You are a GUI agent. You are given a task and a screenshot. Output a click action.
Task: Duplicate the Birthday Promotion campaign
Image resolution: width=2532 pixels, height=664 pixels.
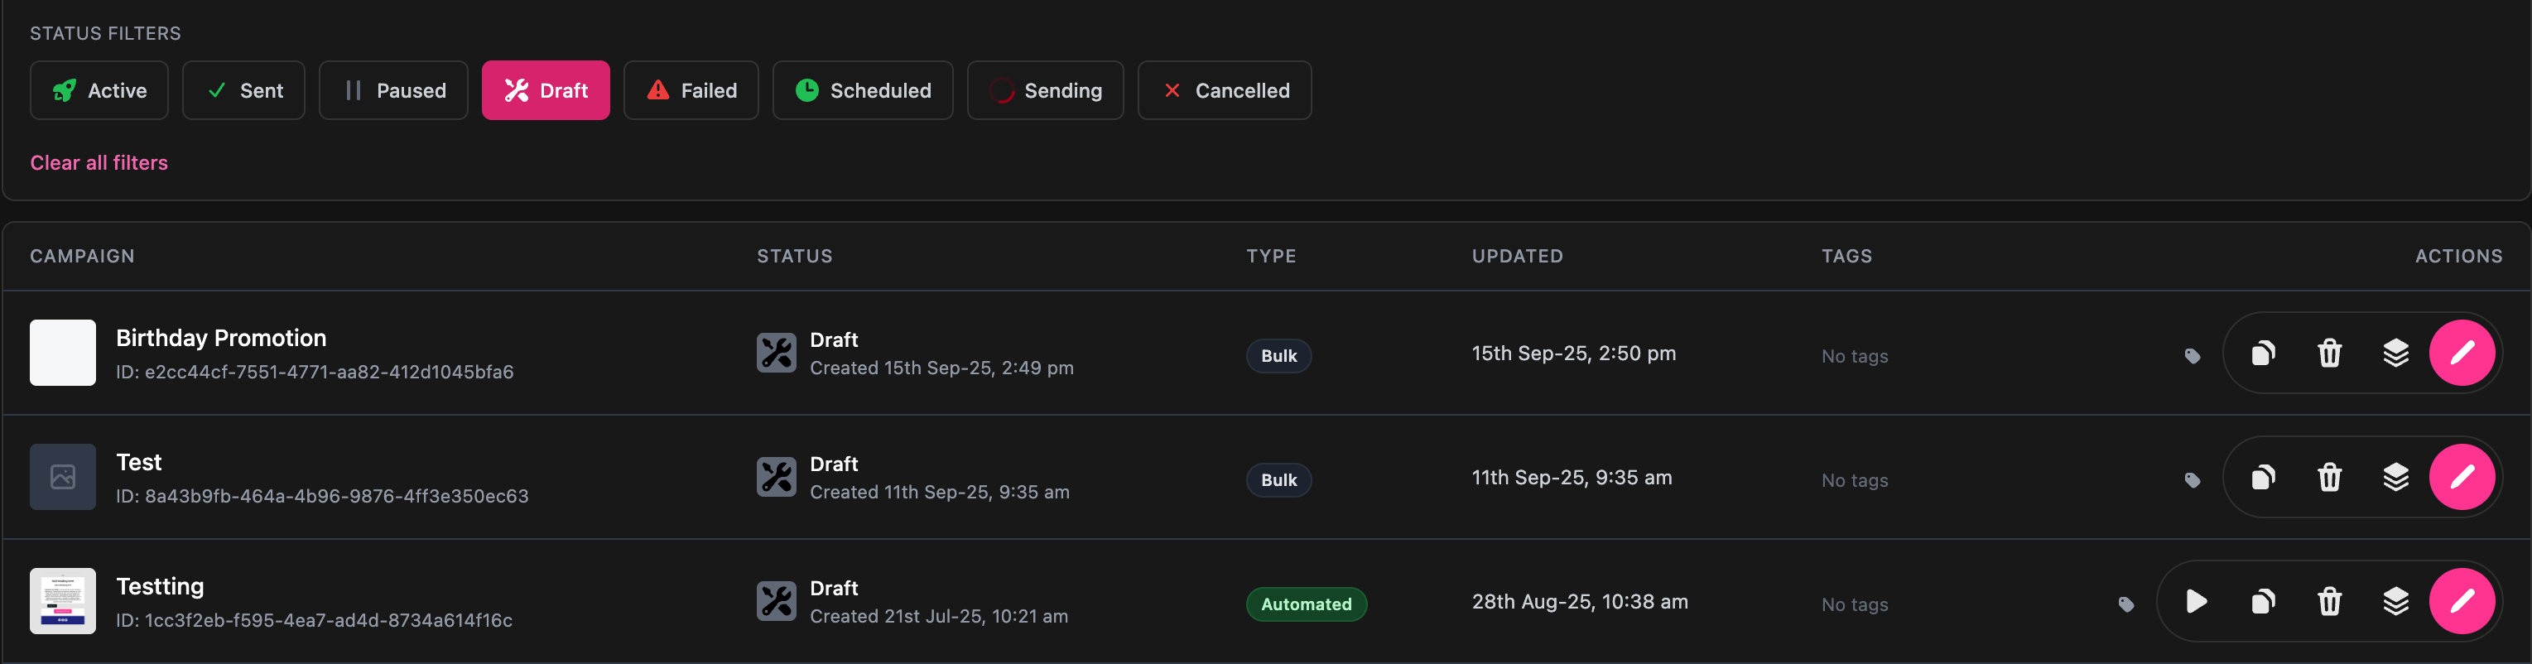tap(2263, 353)
